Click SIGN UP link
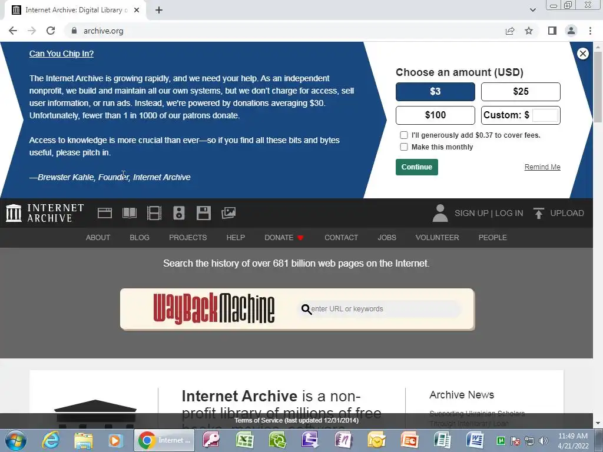 click(472, 213)
